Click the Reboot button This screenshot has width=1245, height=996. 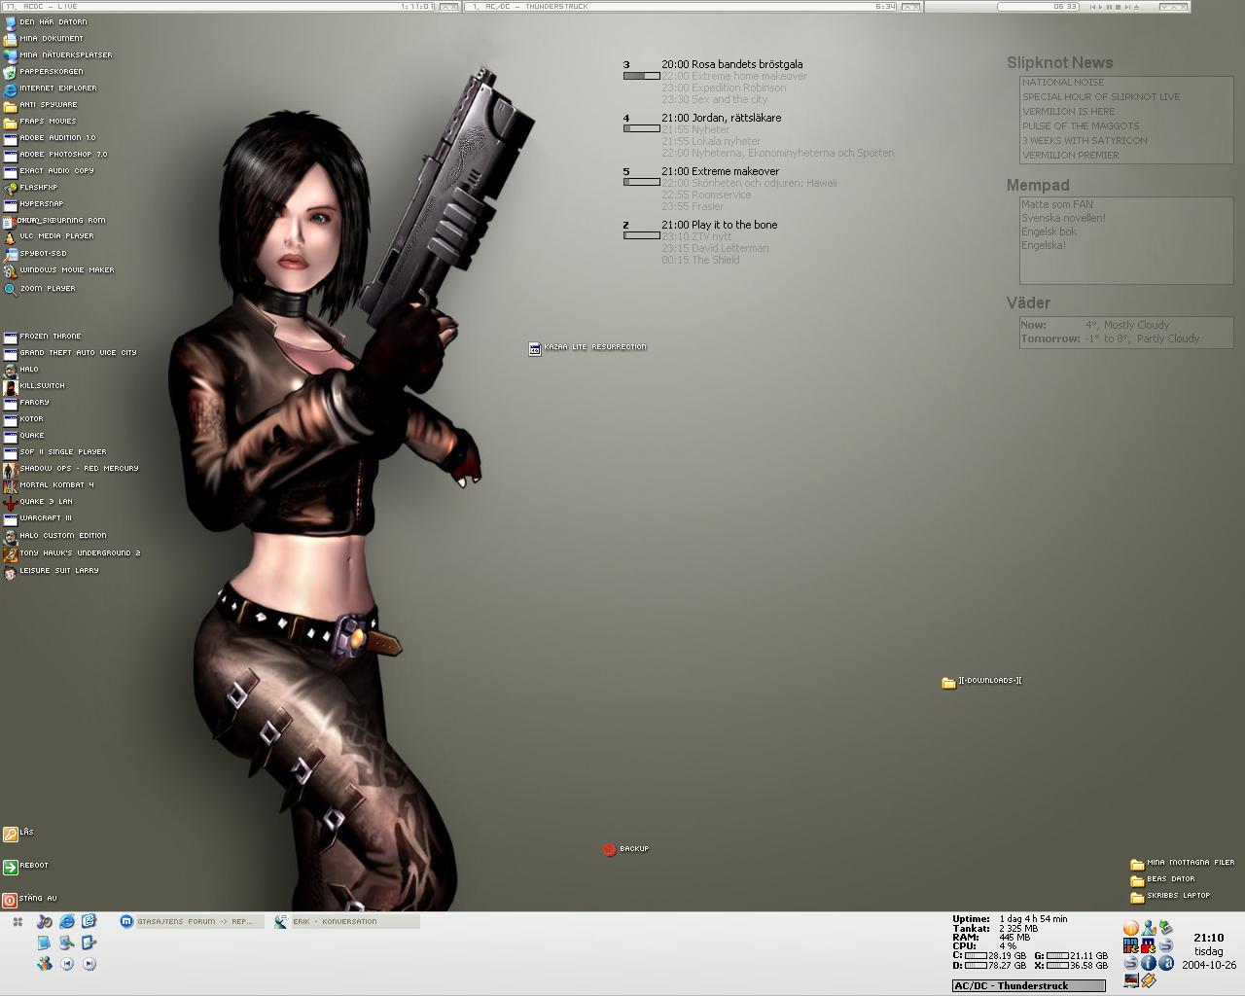[x=25, y=867]
